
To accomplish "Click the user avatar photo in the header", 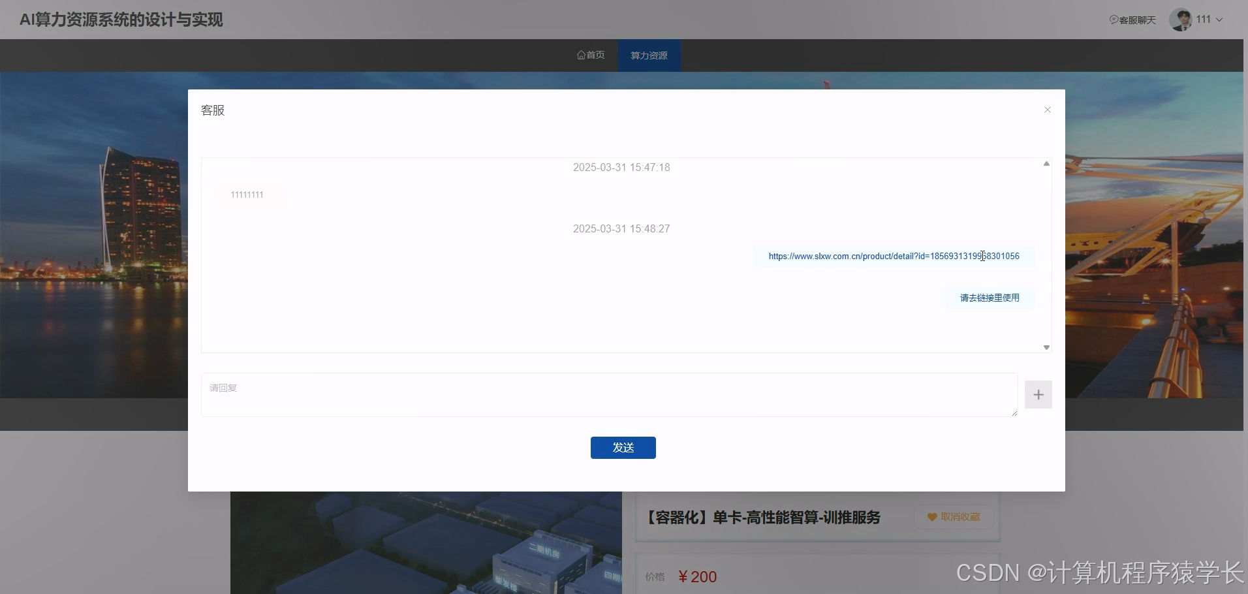I will coord(1180,19).
